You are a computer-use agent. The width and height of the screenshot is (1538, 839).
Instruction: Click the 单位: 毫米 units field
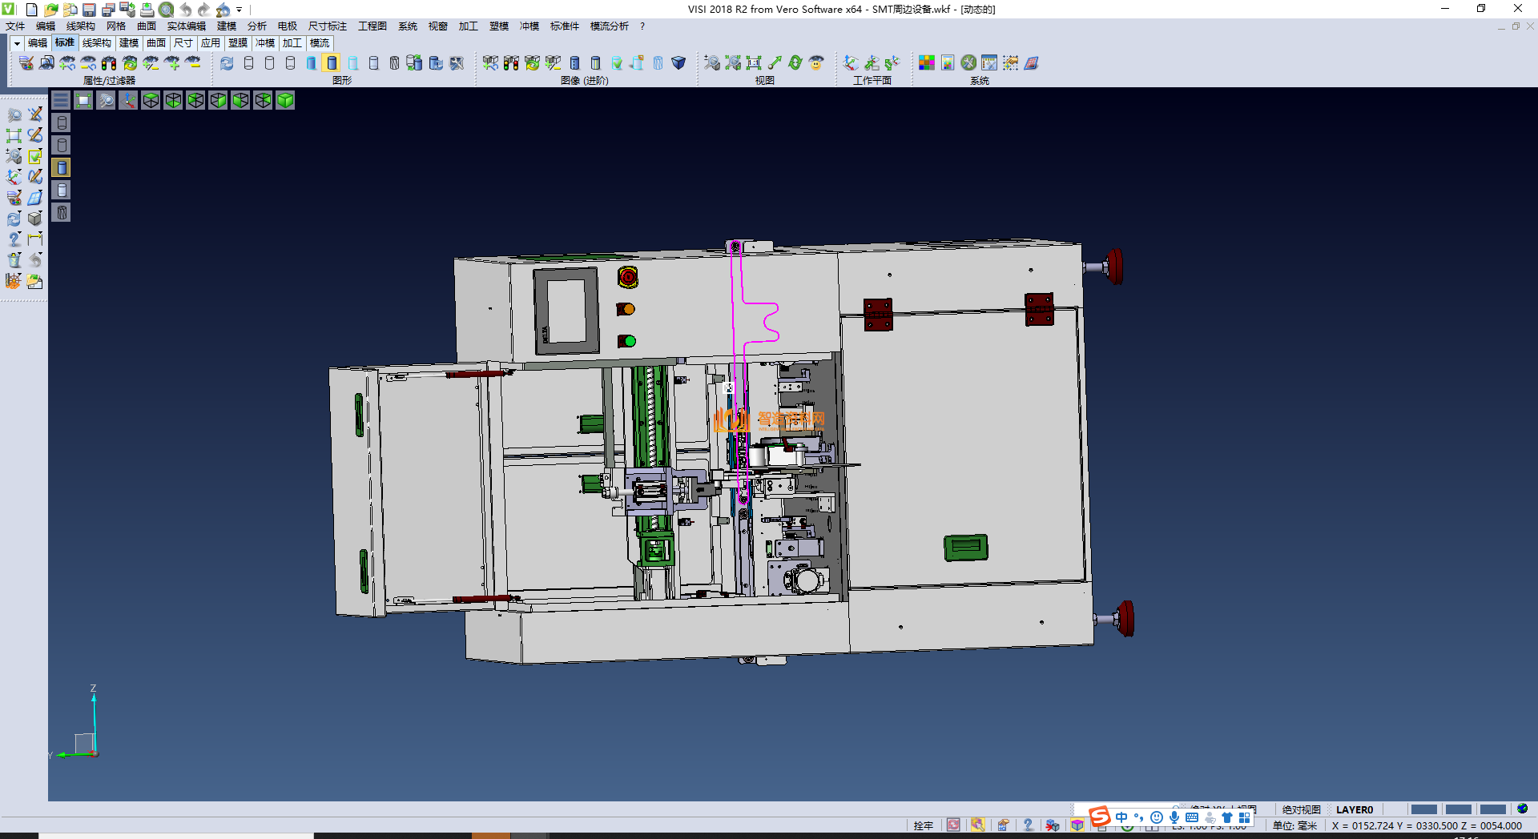pos(1294,825)
